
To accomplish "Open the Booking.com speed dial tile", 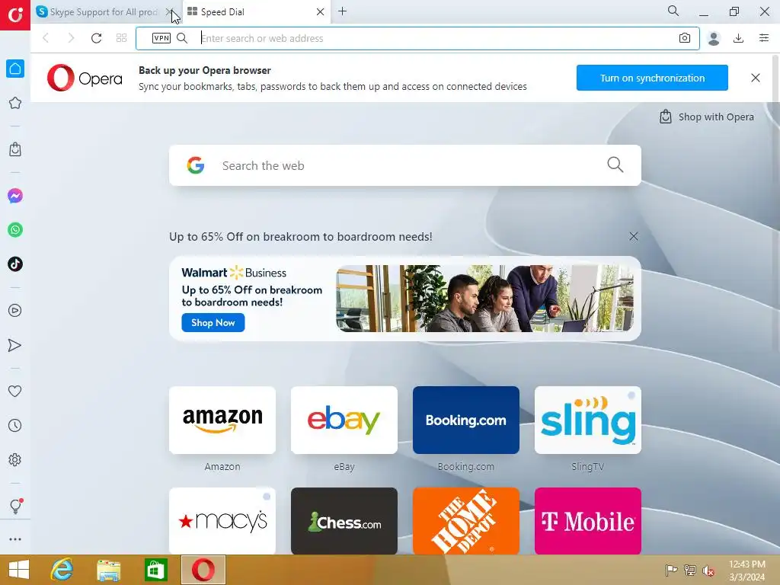I will pyautogui.click(x=466, y=420).
